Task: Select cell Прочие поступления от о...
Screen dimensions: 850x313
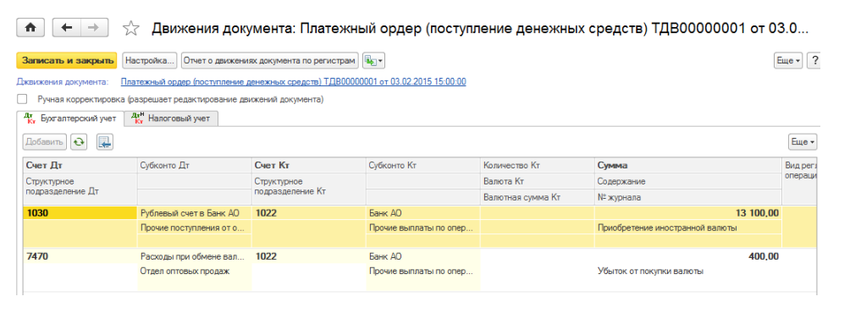Action: [194, 228]
